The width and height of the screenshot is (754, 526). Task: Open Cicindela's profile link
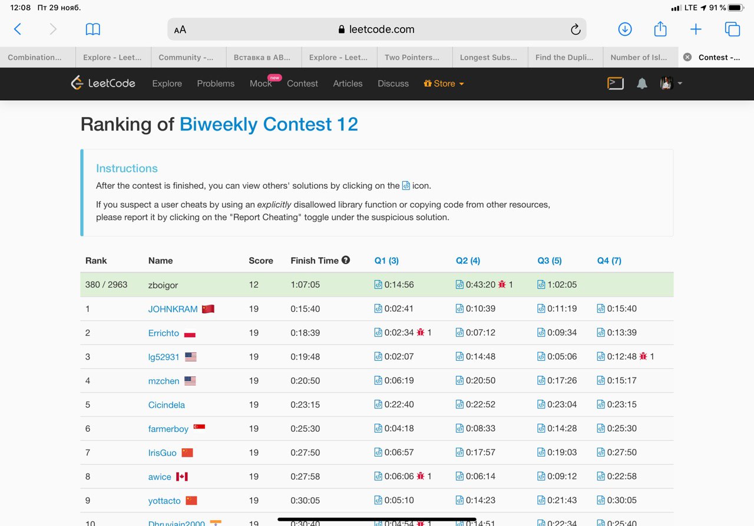click(167, 405)
